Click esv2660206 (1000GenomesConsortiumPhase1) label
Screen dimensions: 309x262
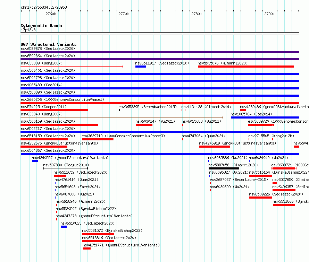click(x=62, y=99)
